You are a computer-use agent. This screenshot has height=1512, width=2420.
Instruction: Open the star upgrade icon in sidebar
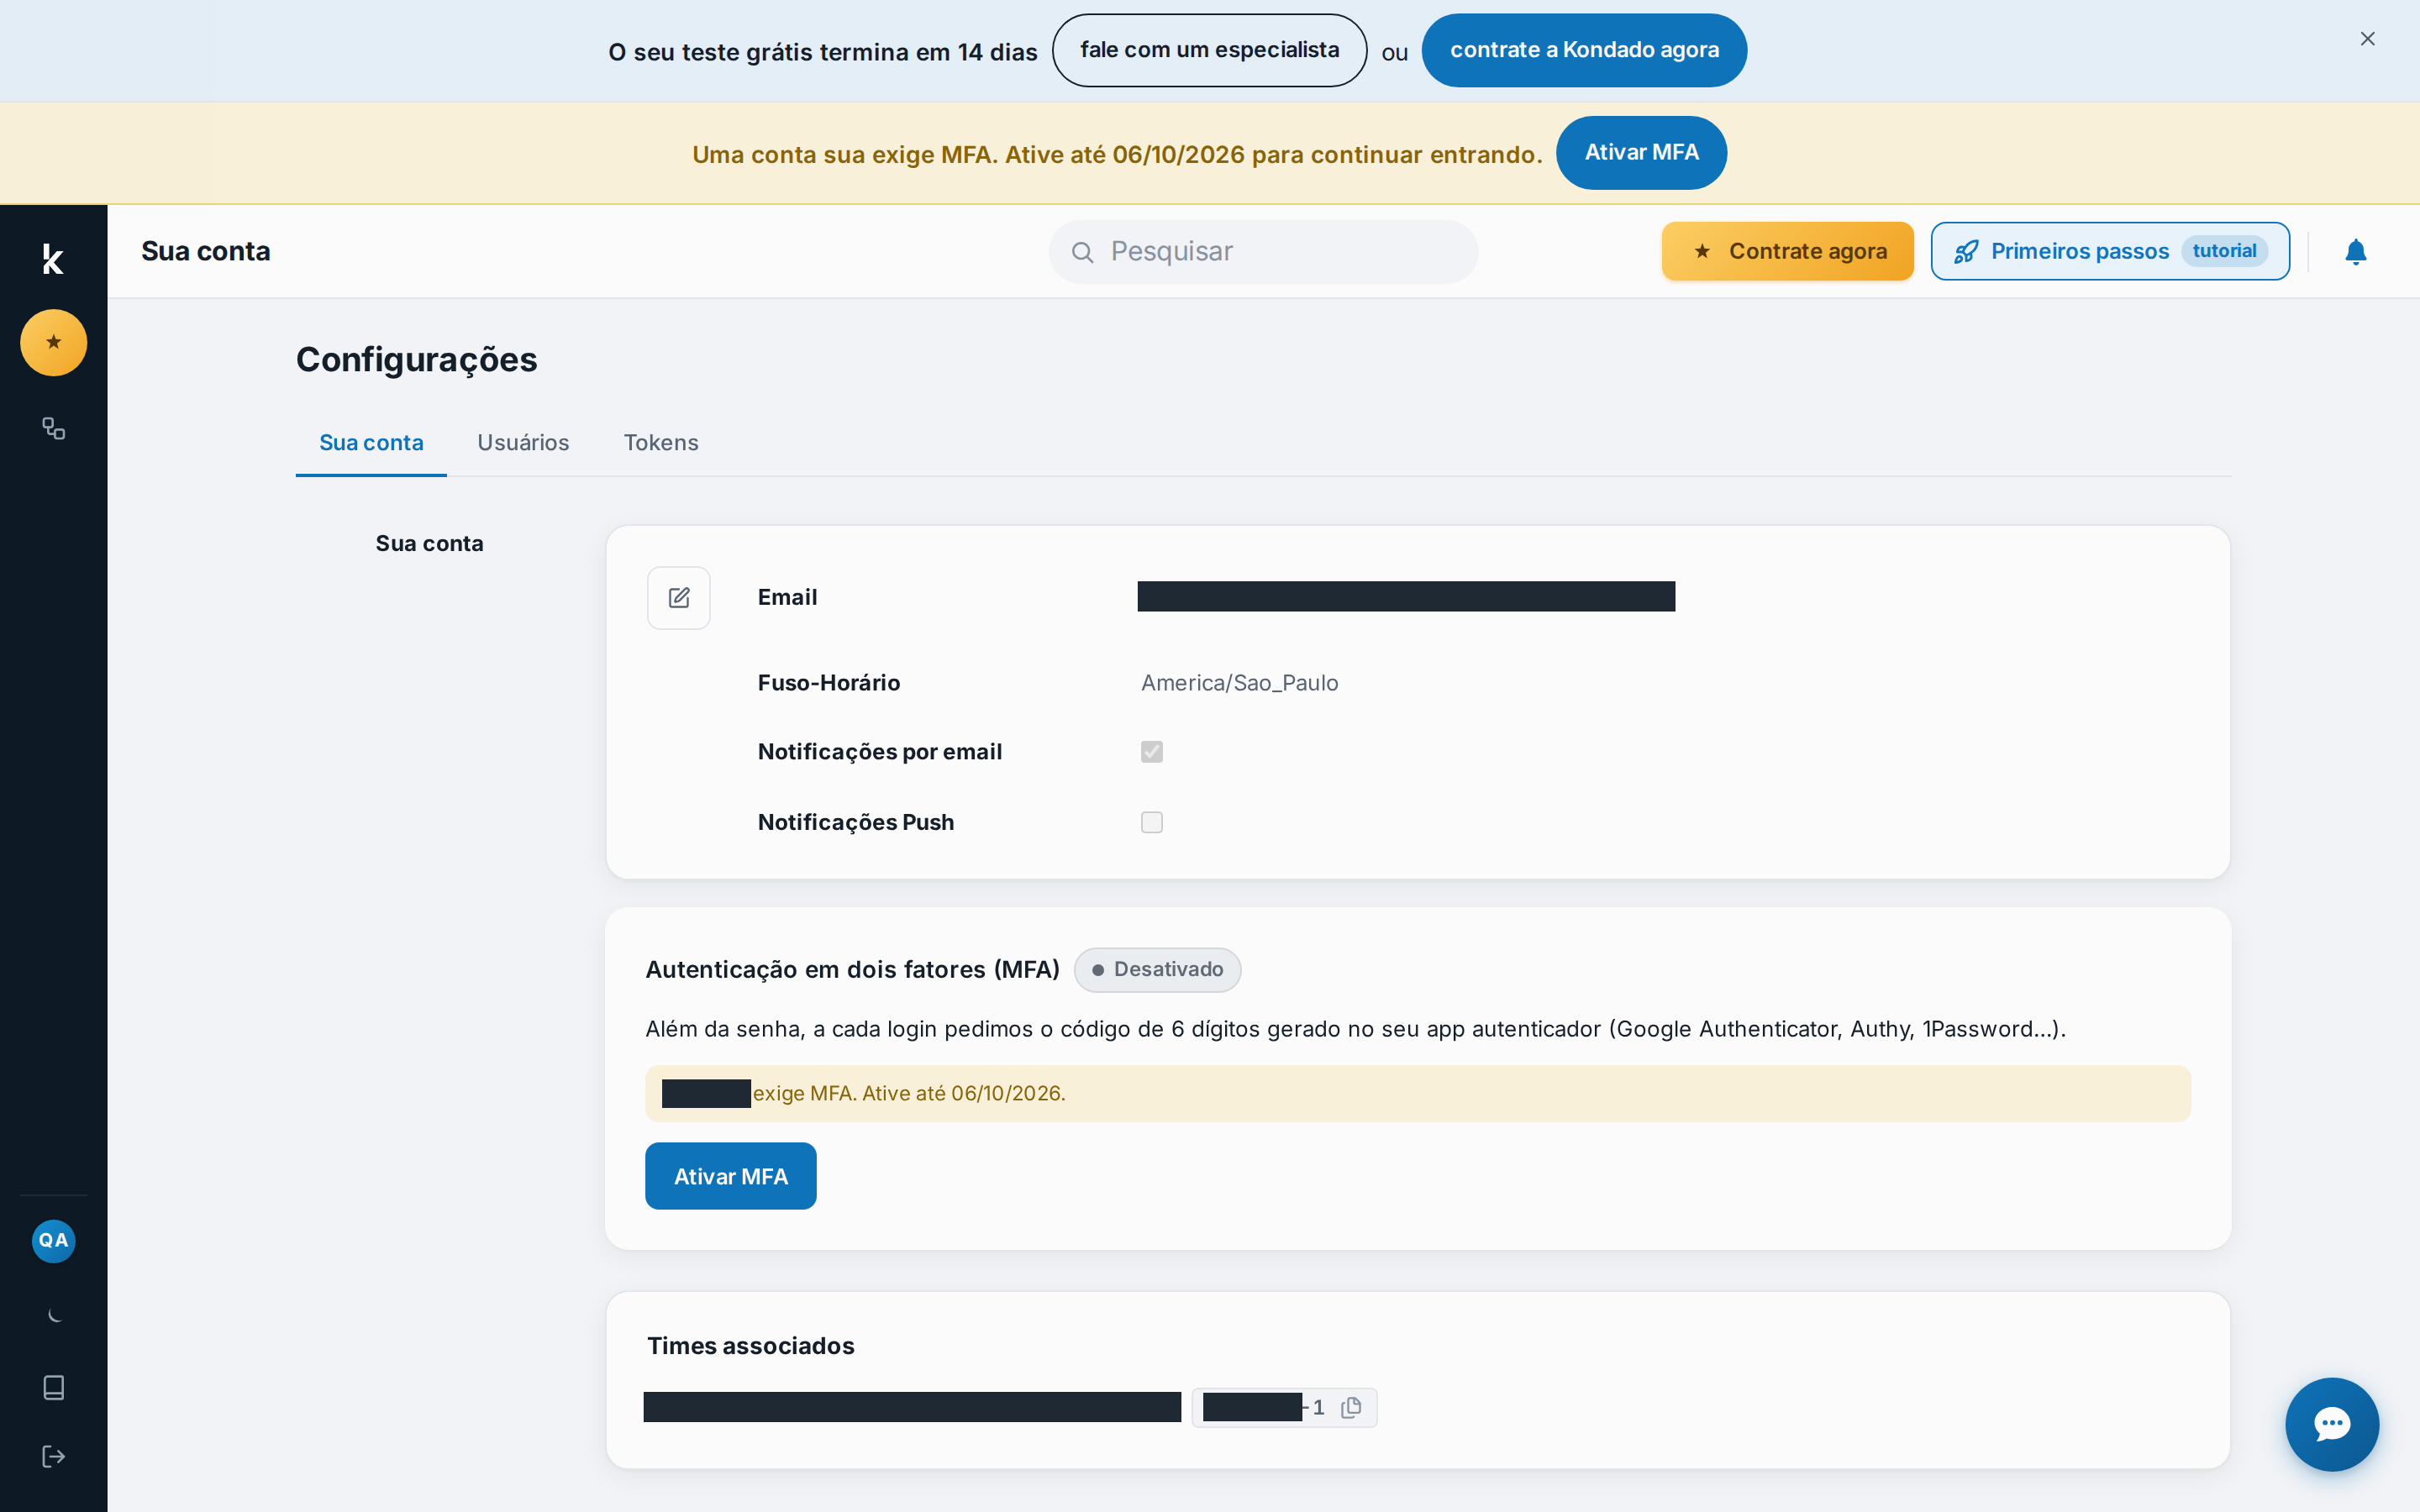tap(53, 342)
